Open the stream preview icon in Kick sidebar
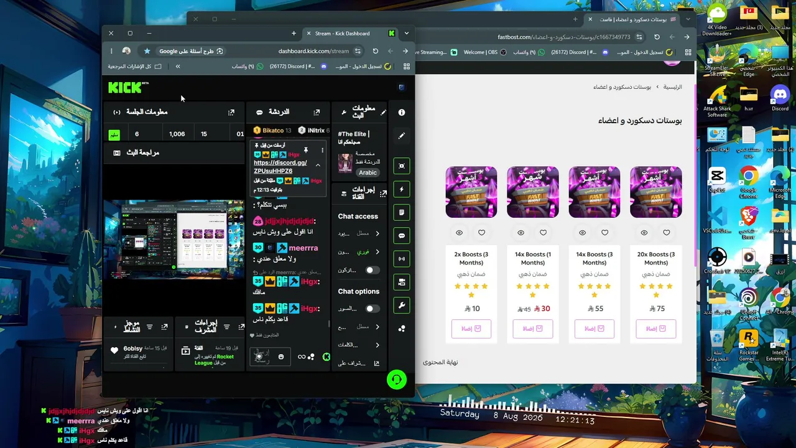796x448 pixels. (x=402, y=166)
